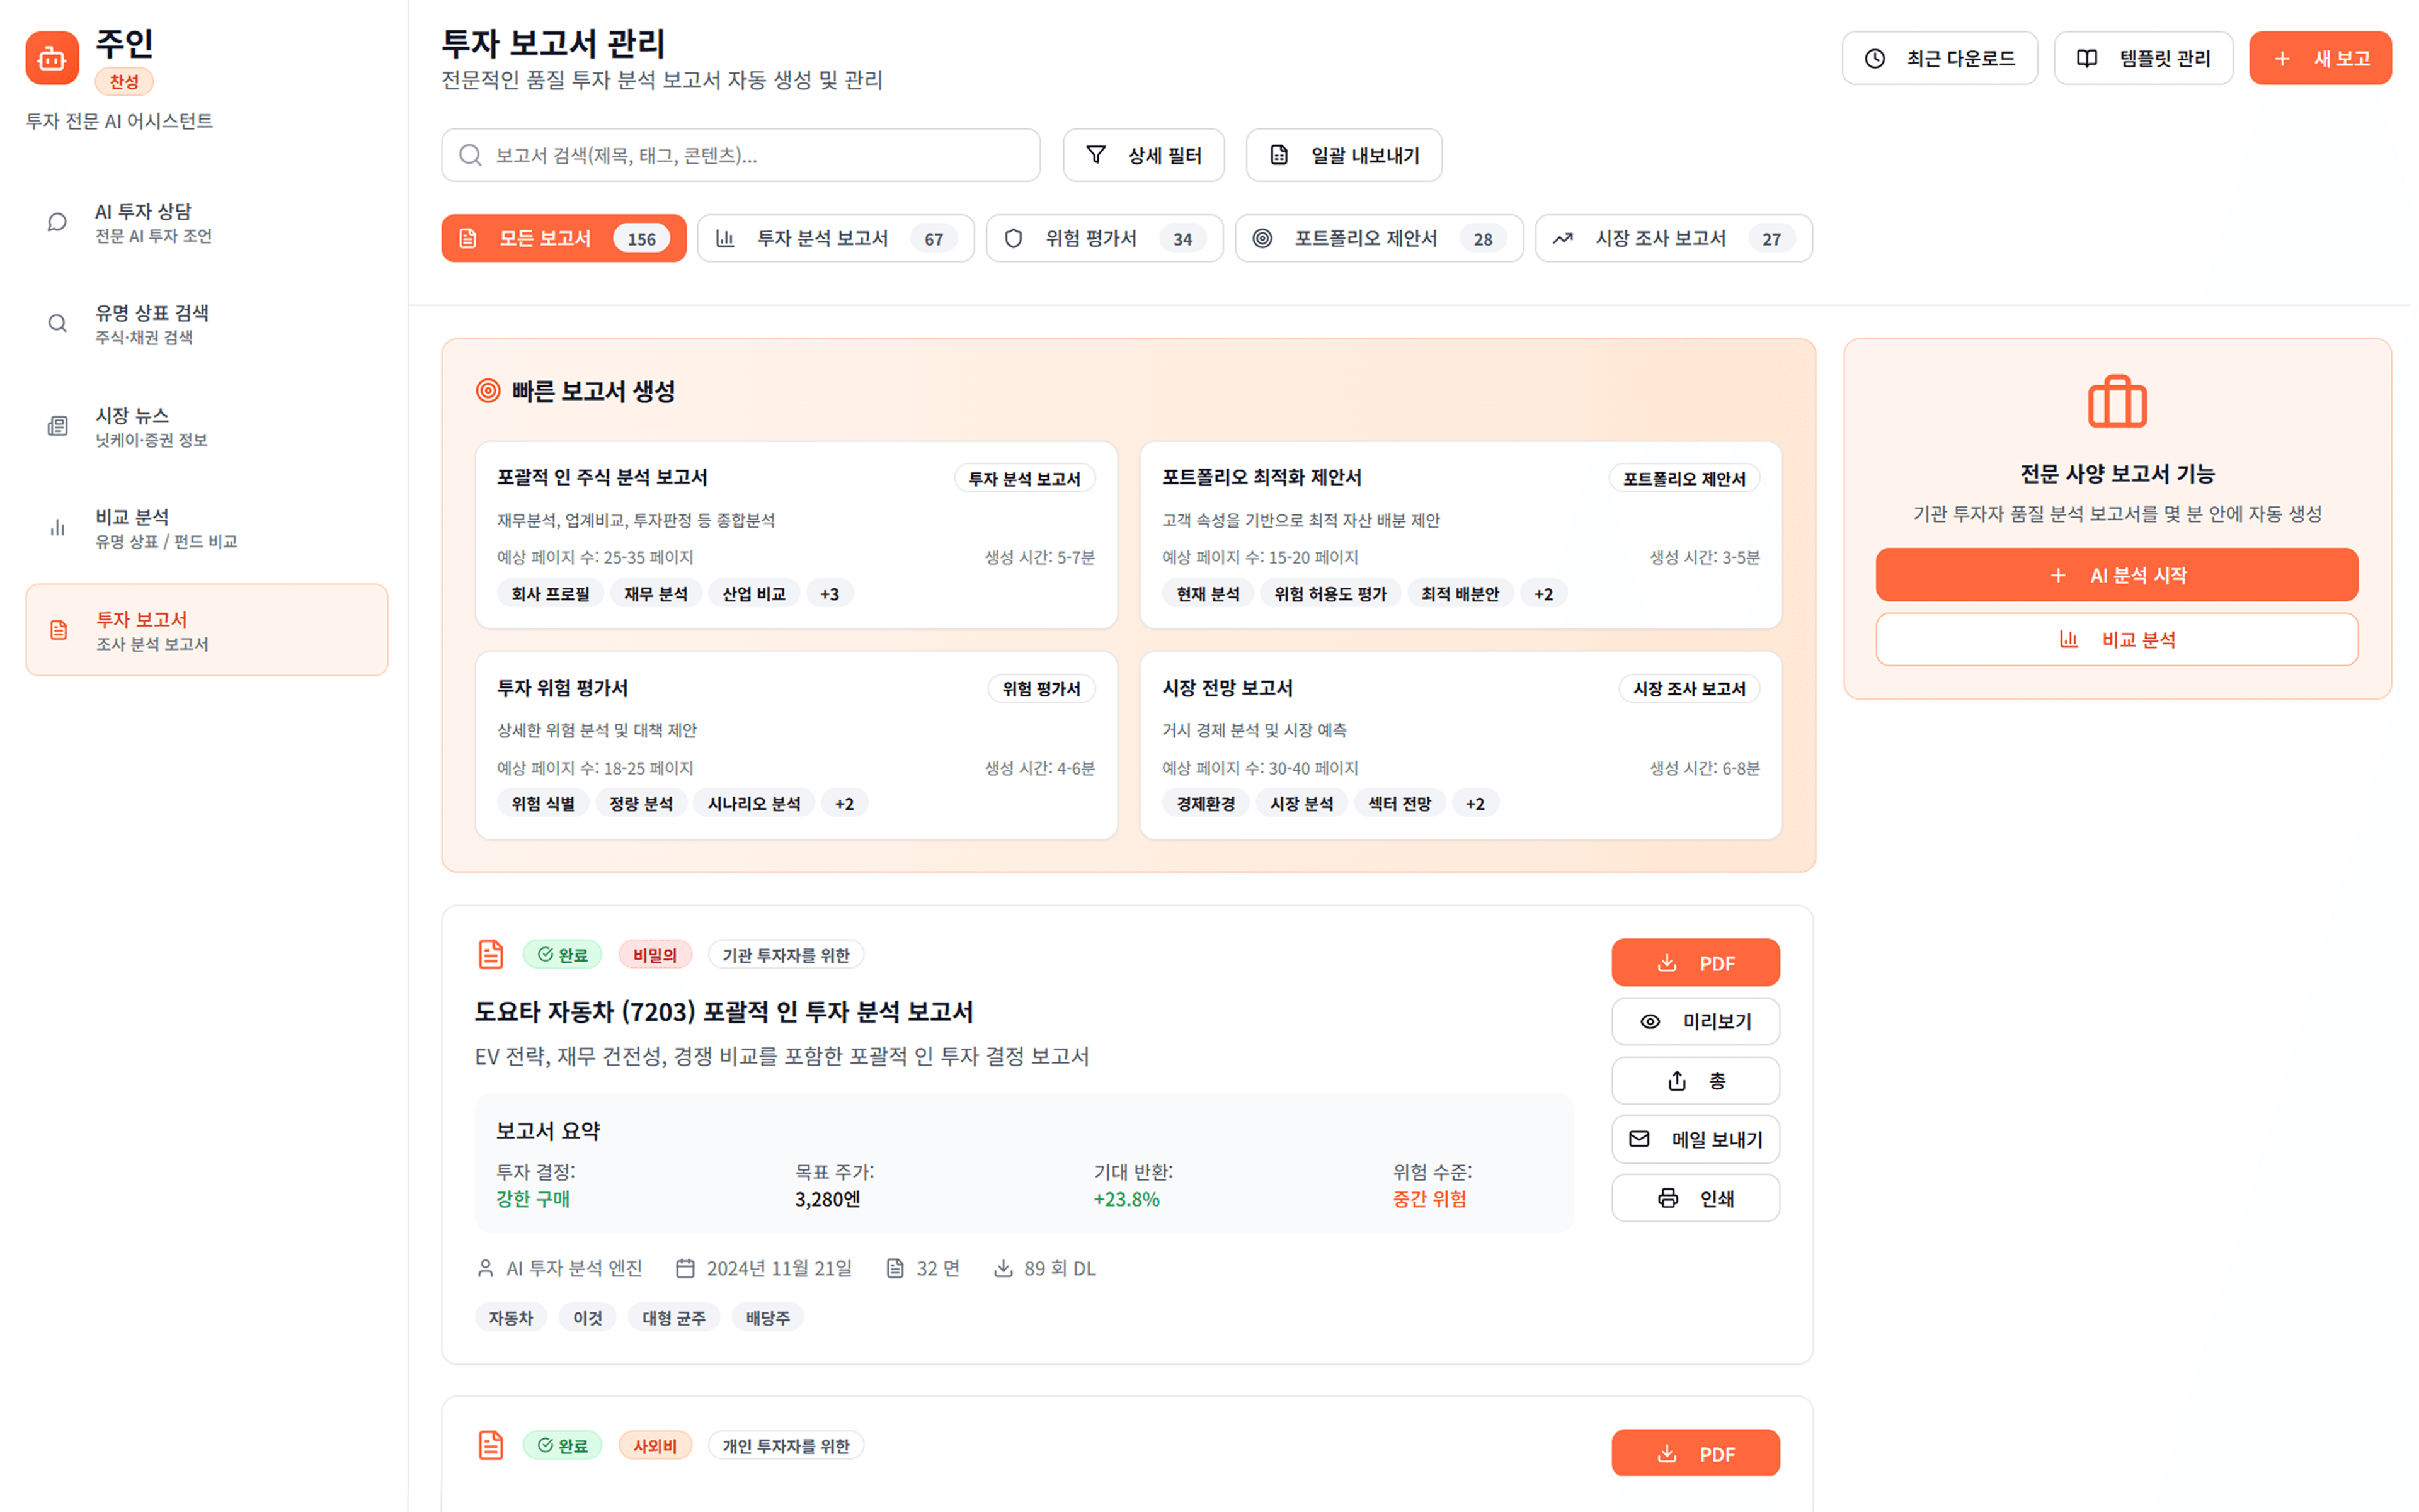
Task: Share the Toyota report using 공유 icon
Action: [1695, 1080]
